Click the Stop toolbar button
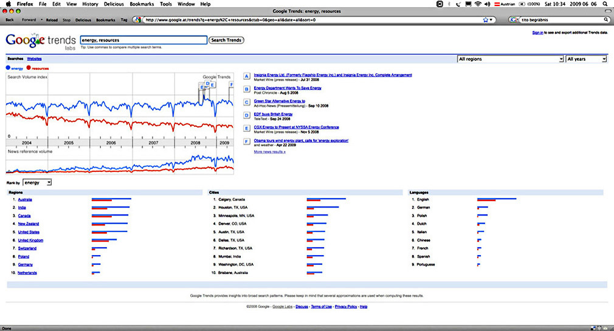Viewport: 614px width, 331px height. coord(67,20)
